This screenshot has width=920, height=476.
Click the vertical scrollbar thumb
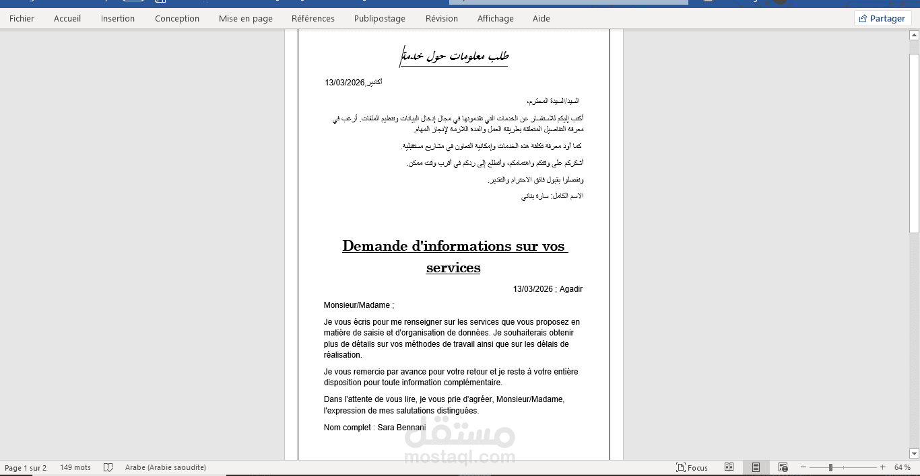pyautogui.click(x=914, y=143)
